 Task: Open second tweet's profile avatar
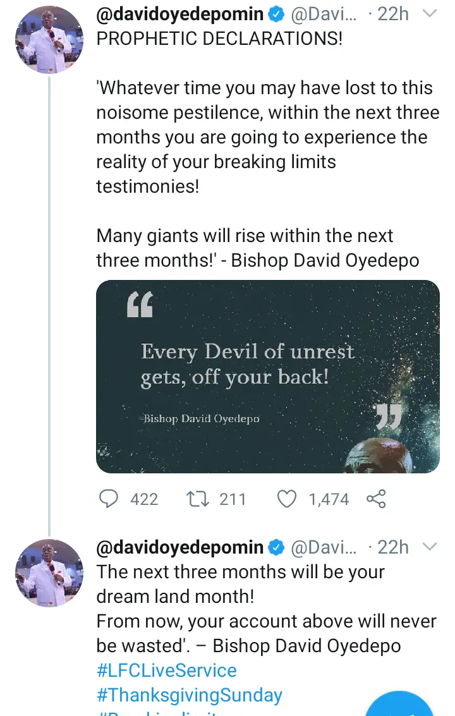point(49,571)
